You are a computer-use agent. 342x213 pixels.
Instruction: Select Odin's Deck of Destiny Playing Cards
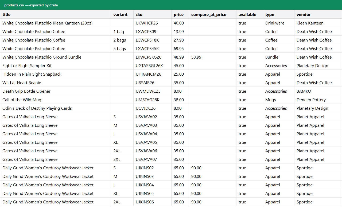56,108
